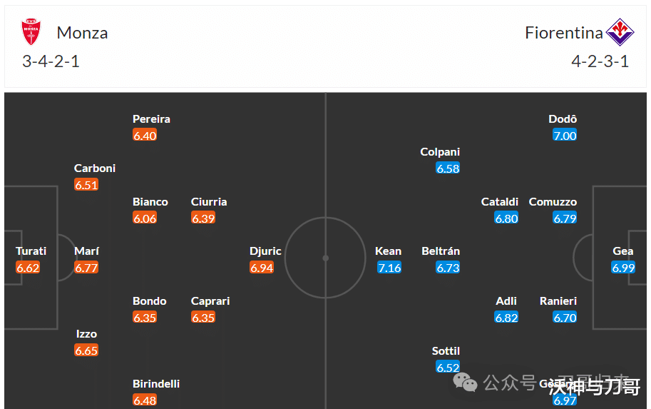Select Bianco's 6.06 rating badge
This screenshot has width=651, height=409.
pos(145,218)
